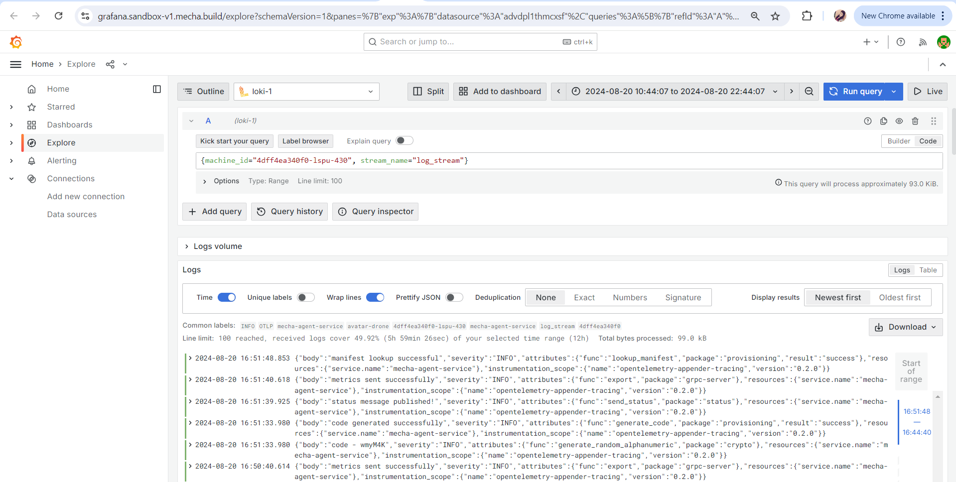Select Signature deduplication option
This screenshot has height=482, width=956.
point(683,298)
